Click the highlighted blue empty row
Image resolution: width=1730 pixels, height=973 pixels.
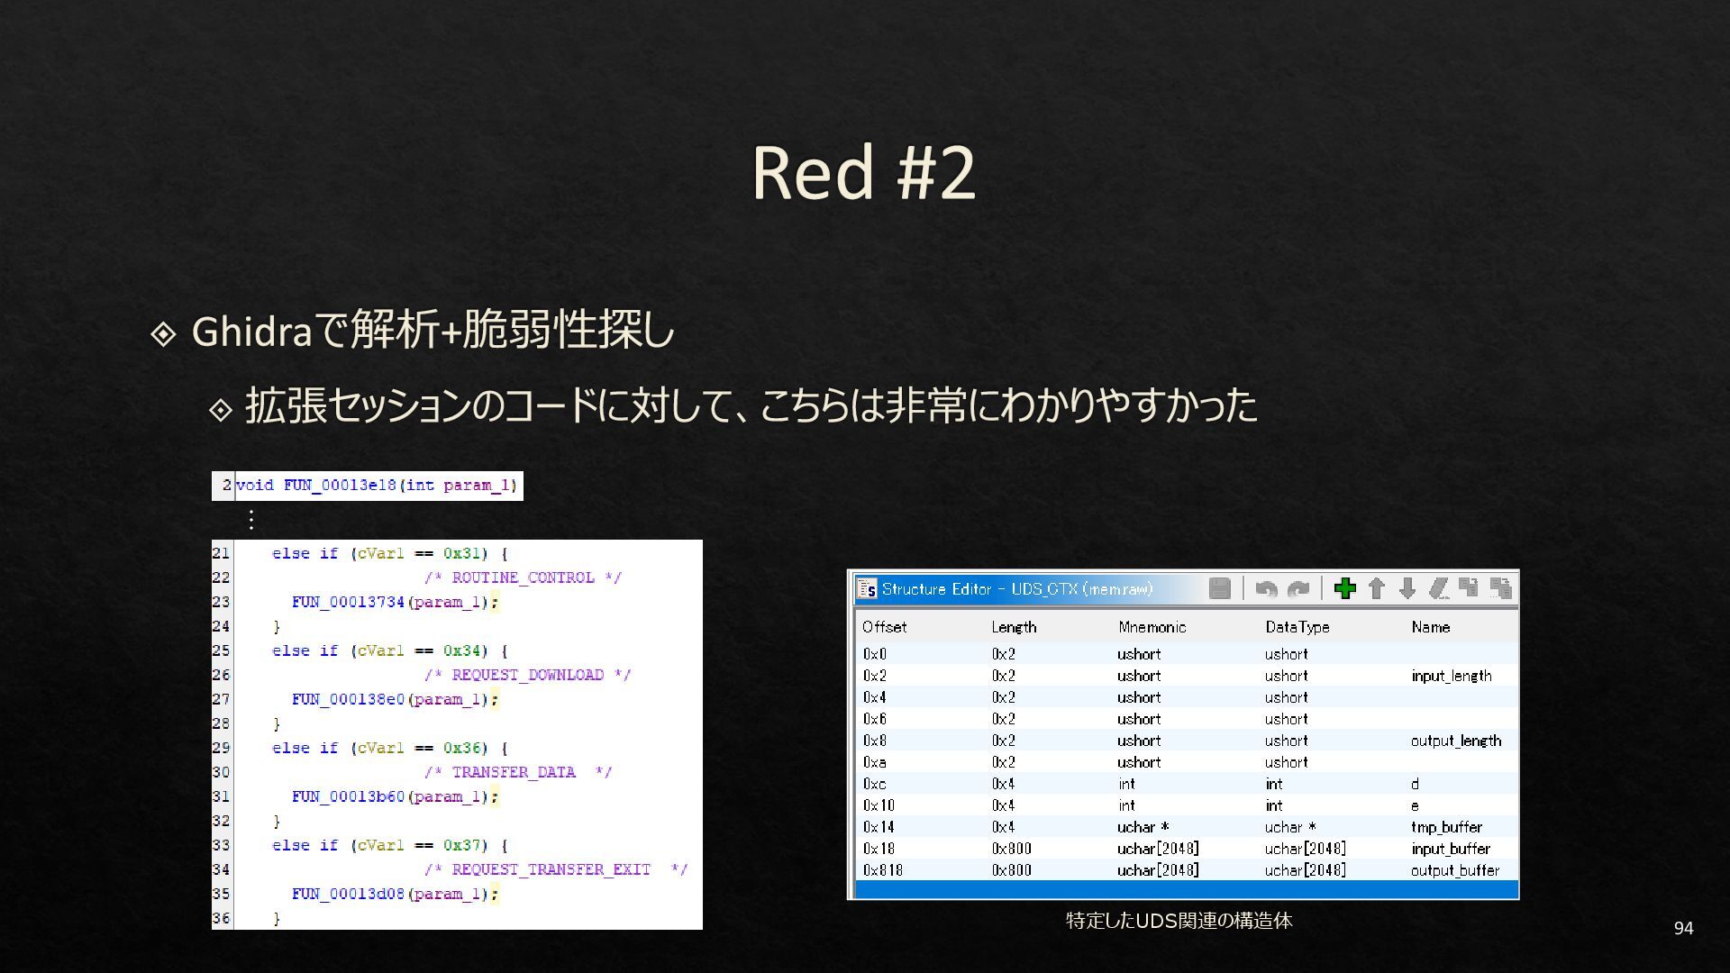click(x=1185, y=890)
